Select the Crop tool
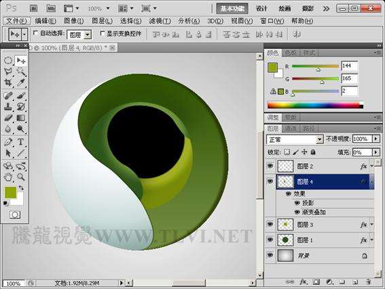Image resolution: width=385 pixels, height=289 pixels. [x=8, y=82]
